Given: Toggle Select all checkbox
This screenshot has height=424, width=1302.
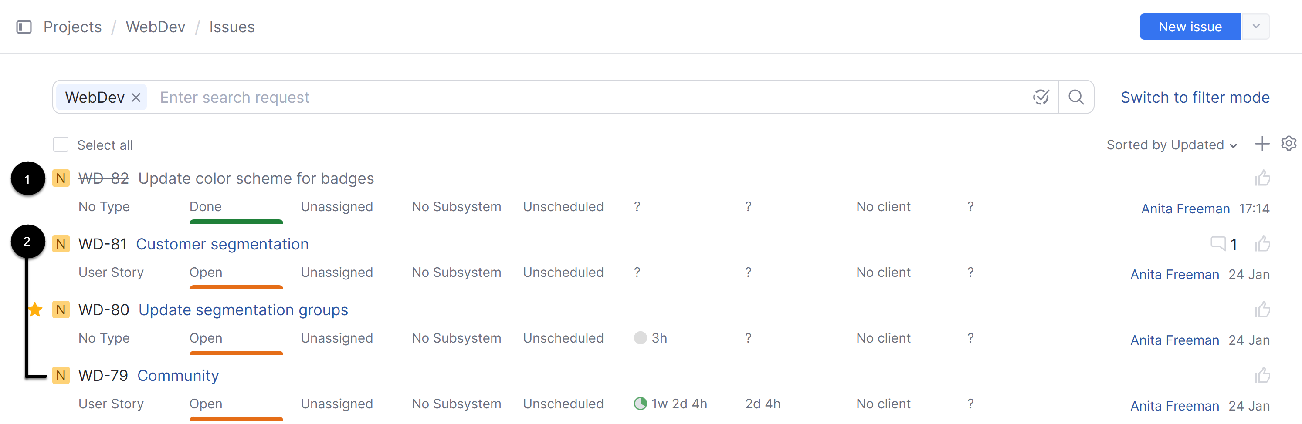Looking at the screenshot, I should pyautogui.click(x=60, y=144).
